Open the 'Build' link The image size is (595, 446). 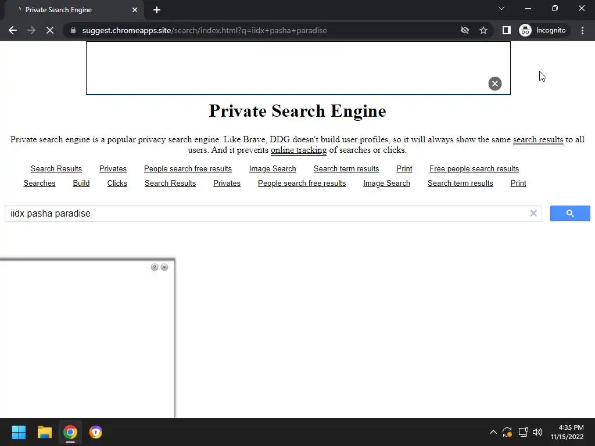81,183
